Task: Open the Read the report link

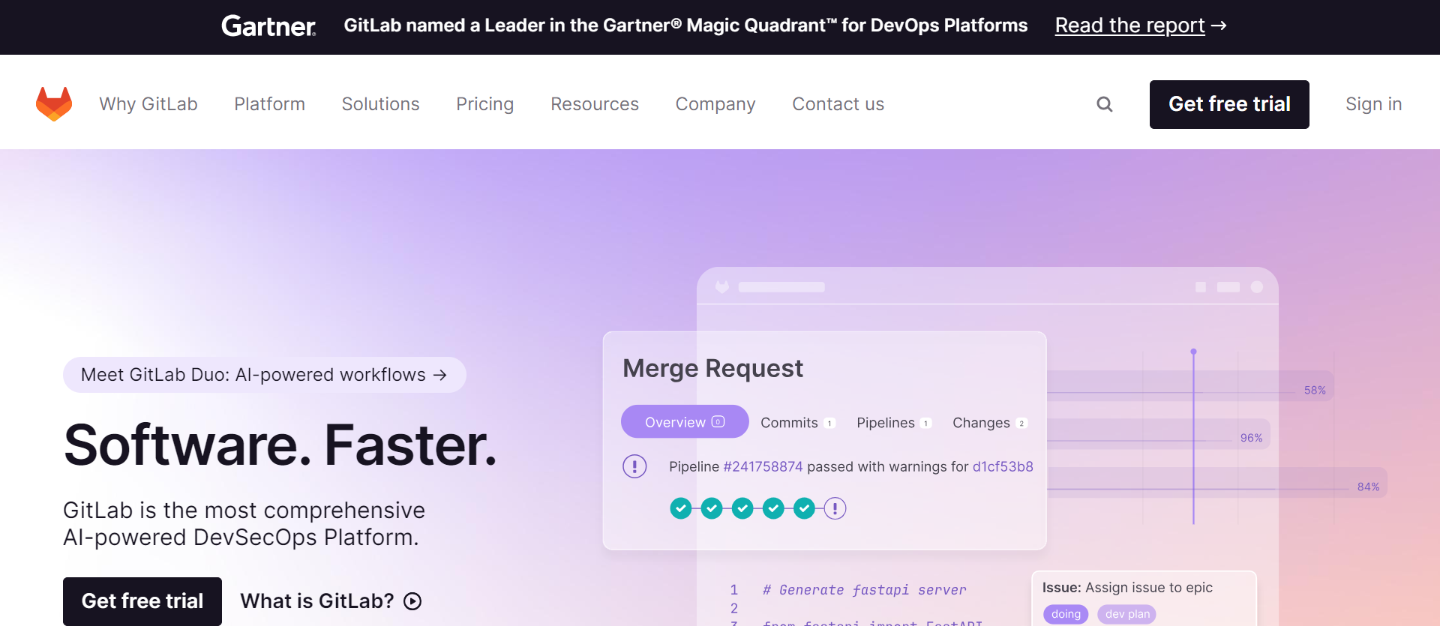Action: [x=1140, y=25]
